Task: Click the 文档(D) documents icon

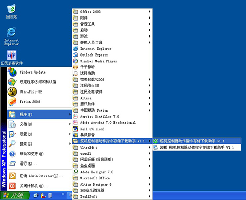Action: click(x=12, y=124)
